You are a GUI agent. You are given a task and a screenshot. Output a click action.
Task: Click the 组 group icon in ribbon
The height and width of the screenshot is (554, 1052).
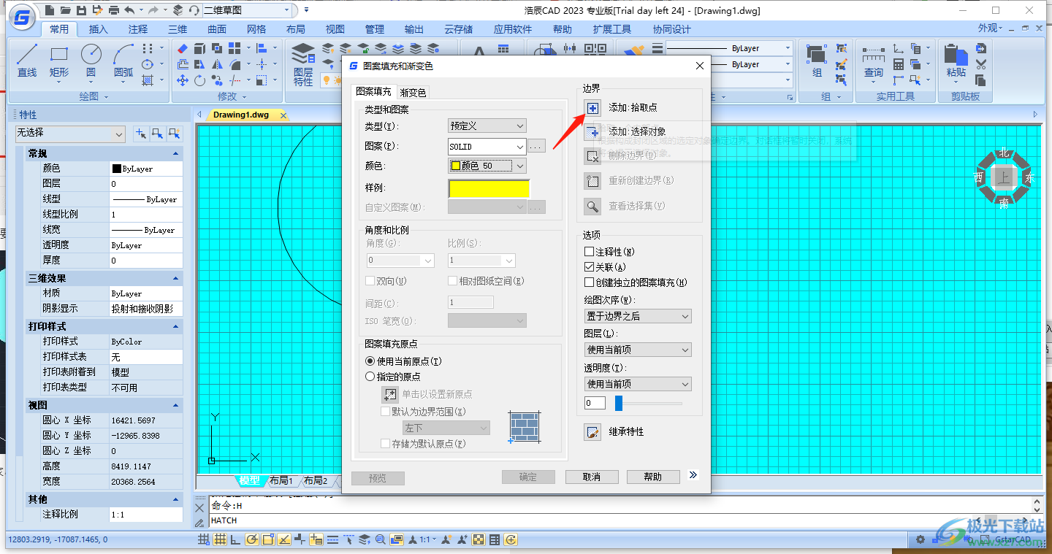pos(817,61)
